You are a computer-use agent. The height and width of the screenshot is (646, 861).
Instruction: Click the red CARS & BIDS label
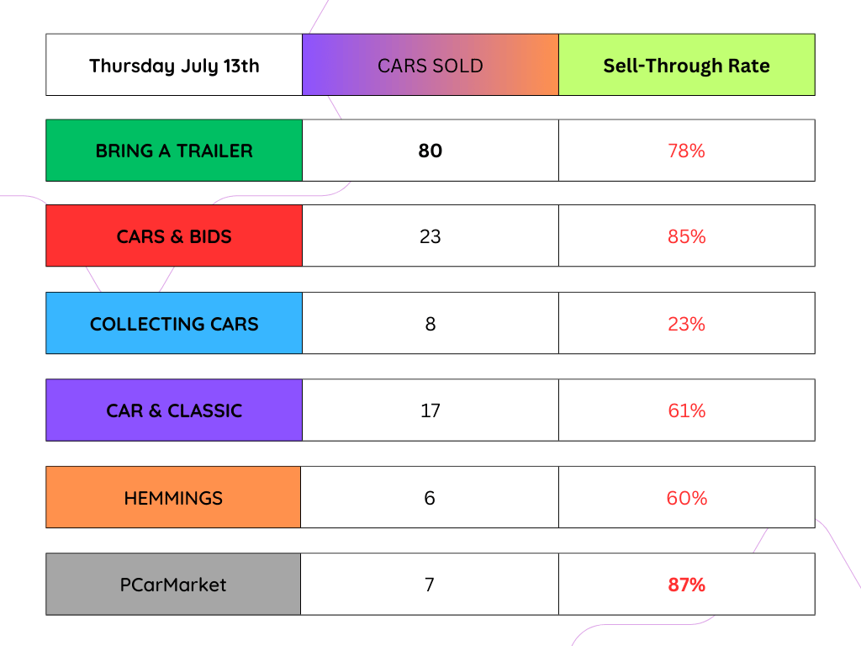(174, 236)
